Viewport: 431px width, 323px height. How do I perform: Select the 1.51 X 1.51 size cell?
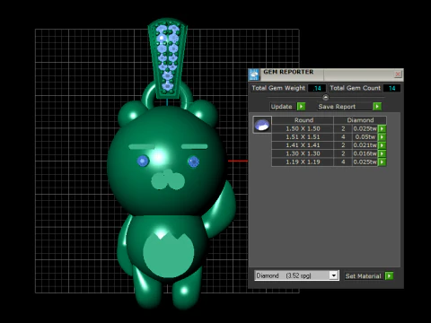303,137
